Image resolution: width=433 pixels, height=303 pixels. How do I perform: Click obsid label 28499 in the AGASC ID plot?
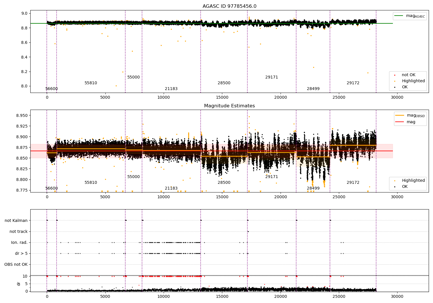coord(313,89)
